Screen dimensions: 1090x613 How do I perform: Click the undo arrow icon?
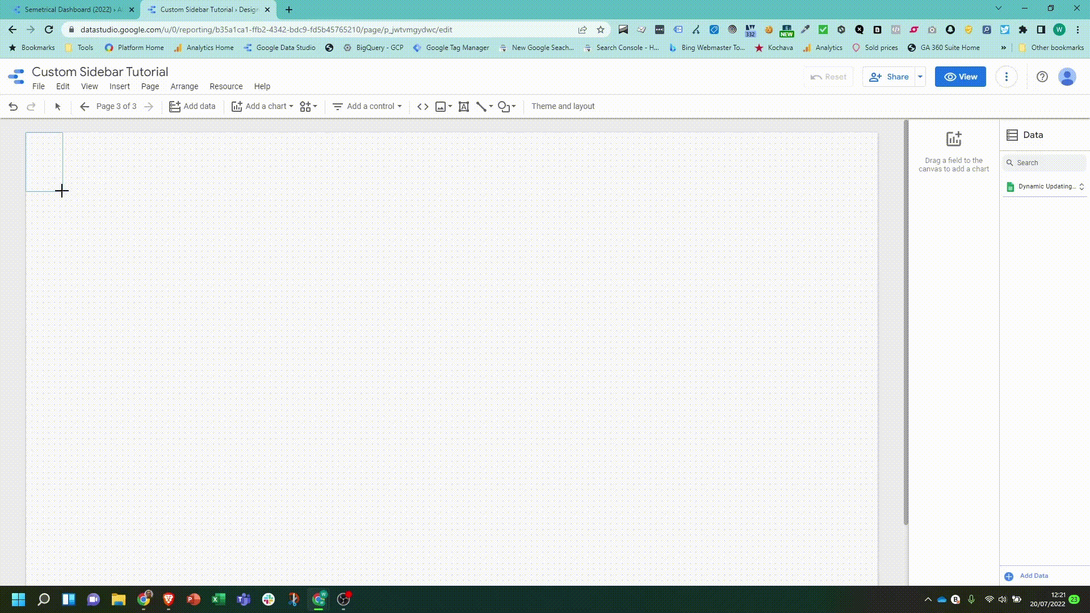(13, 107)
